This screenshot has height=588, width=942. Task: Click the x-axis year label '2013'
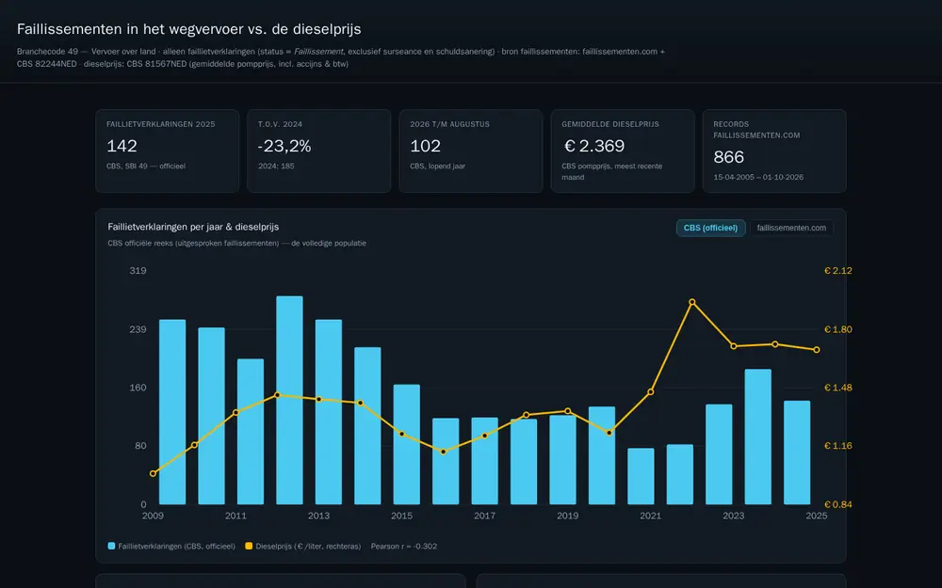point(319,516)
